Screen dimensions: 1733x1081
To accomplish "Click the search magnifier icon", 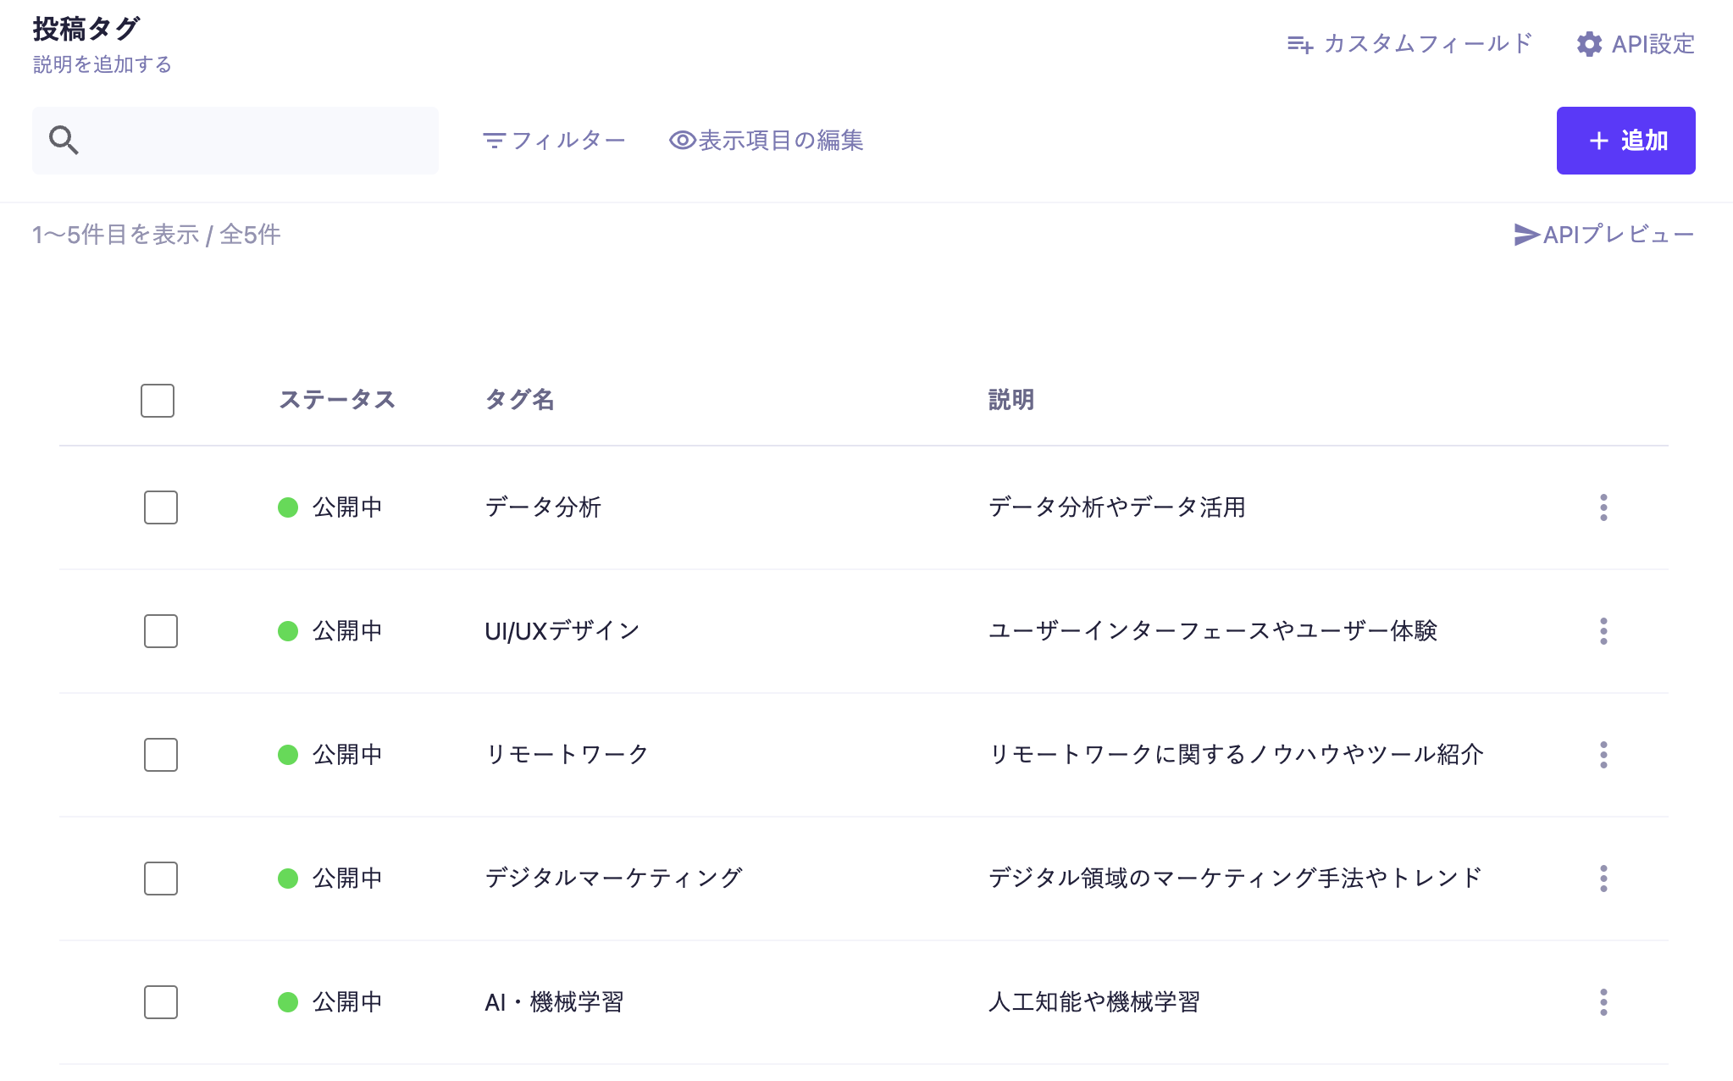I will point(64,140).
